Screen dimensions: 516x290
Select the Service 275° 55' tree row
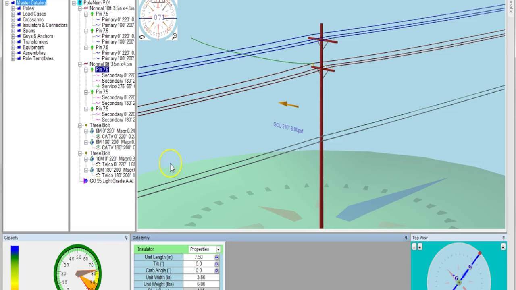pos(118,86)
